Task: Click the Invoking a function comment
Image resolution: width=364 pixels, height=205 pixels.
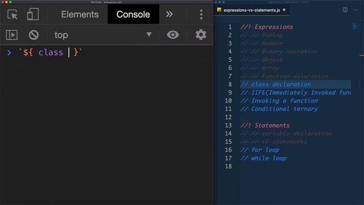Action: tap(279, 101)
